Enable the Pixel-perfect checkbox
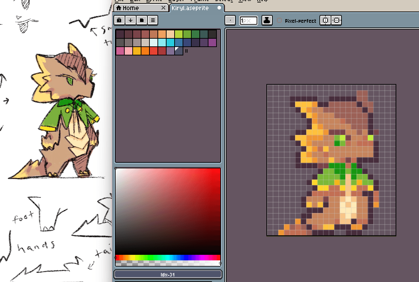The image size is (419, 282). pyautogui.click(x=279, y=21)
